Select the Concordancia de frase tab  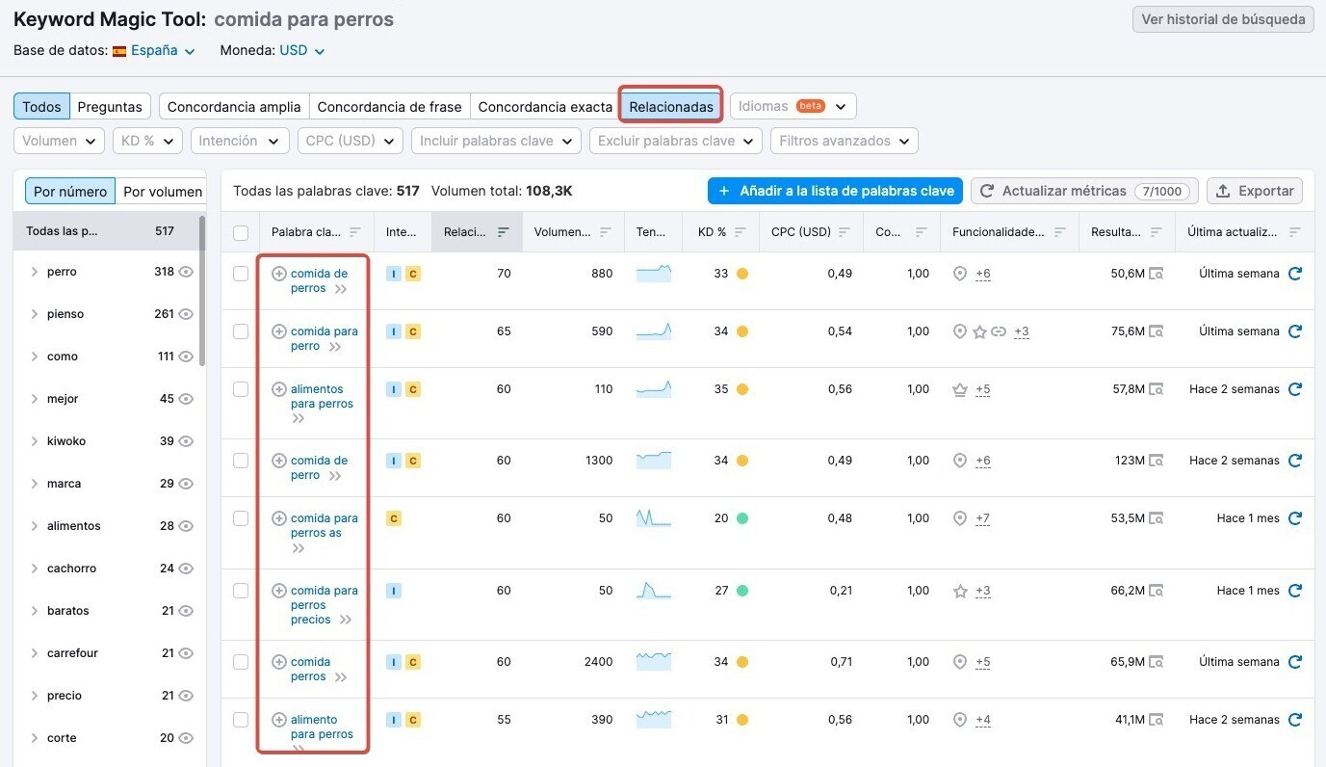point(389,106)
